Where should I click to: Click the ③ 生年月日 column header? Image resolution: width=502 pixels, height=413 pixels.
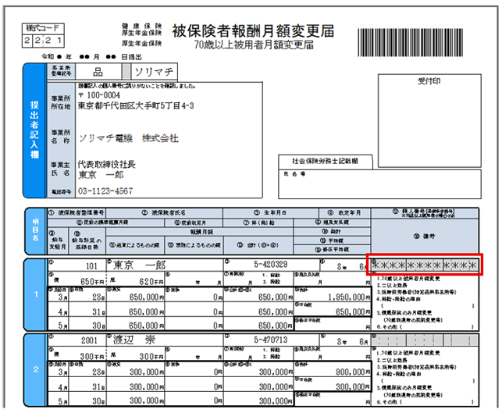271,212
